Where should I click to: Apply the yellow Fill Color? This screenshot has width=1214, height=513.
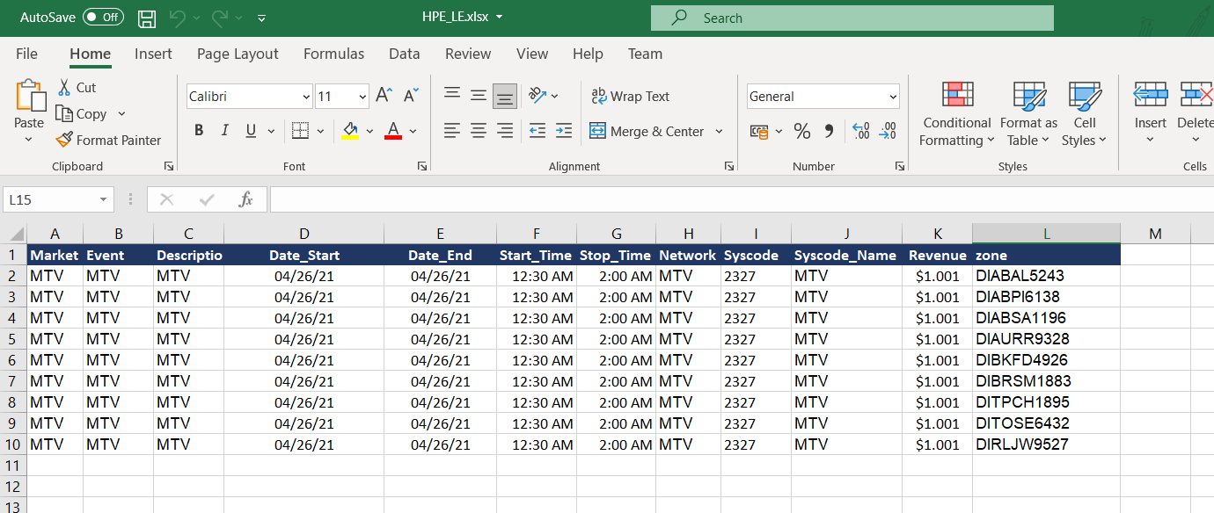pyautogui.click(x=349, y=131)
